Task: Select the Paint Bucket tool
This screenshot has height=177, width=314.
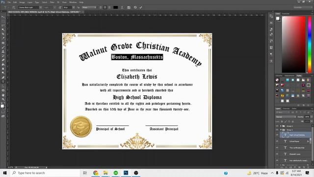Action: click(x=3, y=64)
